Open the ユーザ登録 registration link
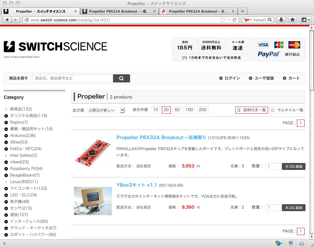Image resolution: width=314 pixels, height=247 pixels. (261, 78)
